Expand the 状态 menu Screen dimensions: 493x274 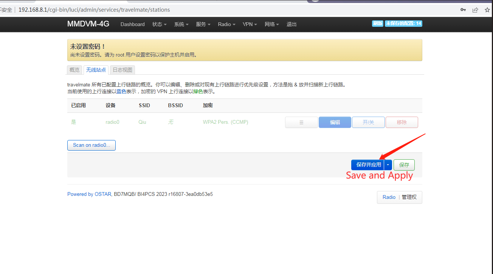(159, 24)
